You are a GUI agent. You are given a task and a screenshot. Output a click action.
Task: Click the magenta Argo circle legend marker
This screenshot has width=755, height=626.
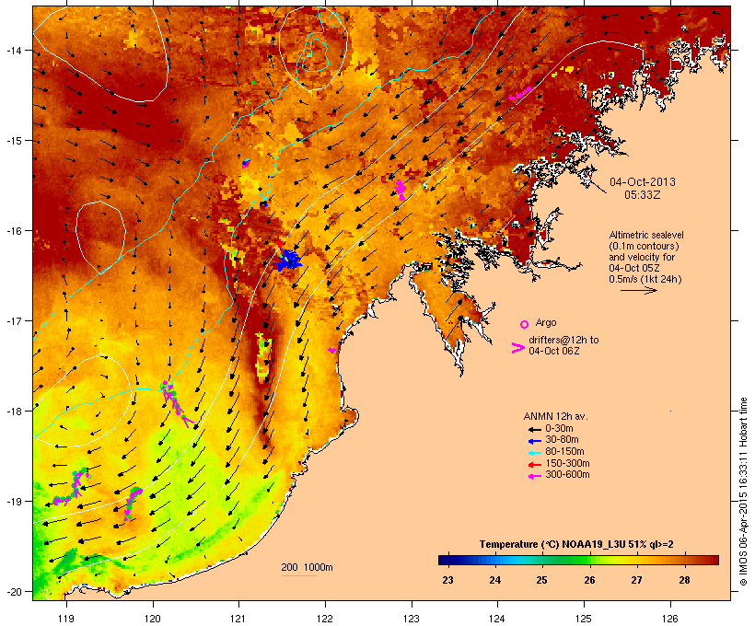coord(525,324)
